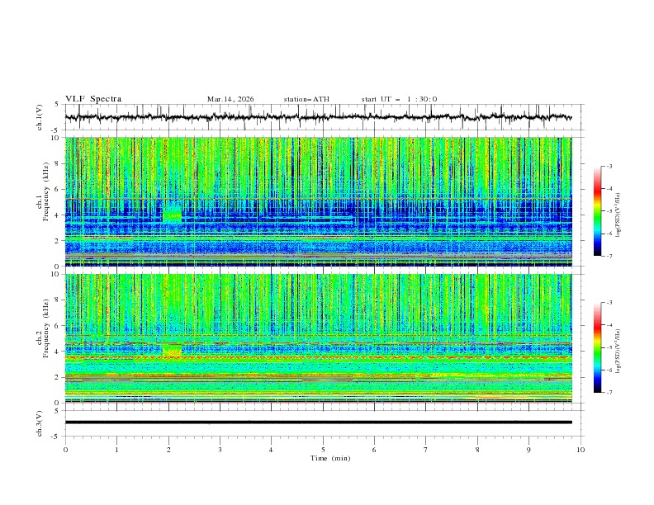Click time axis tick label '0'
654x505 pixels.
[x=65, y=450]
